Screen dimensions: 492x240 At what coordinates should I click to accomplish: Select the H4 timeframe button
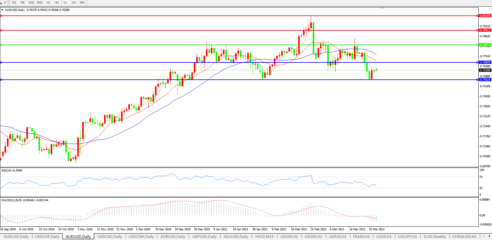[x=57, y=3]
